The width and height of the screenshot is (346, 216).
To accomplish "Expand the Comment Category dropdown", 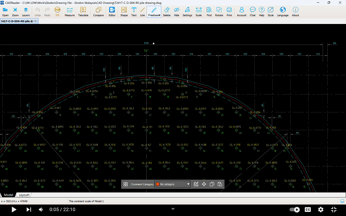I will (x=188, y=184).
